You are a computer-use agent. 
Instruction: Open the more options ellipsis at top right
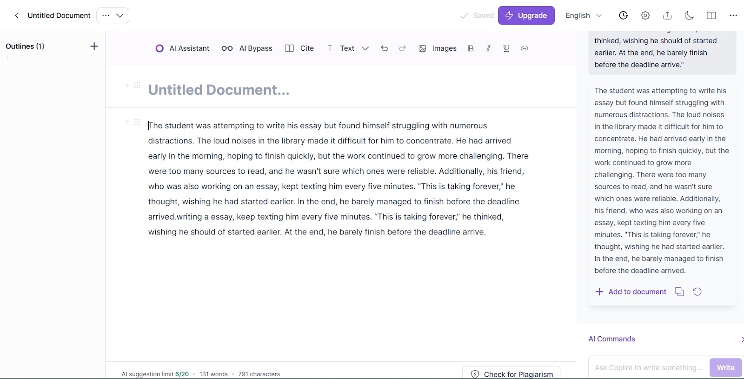coord(733,15)
